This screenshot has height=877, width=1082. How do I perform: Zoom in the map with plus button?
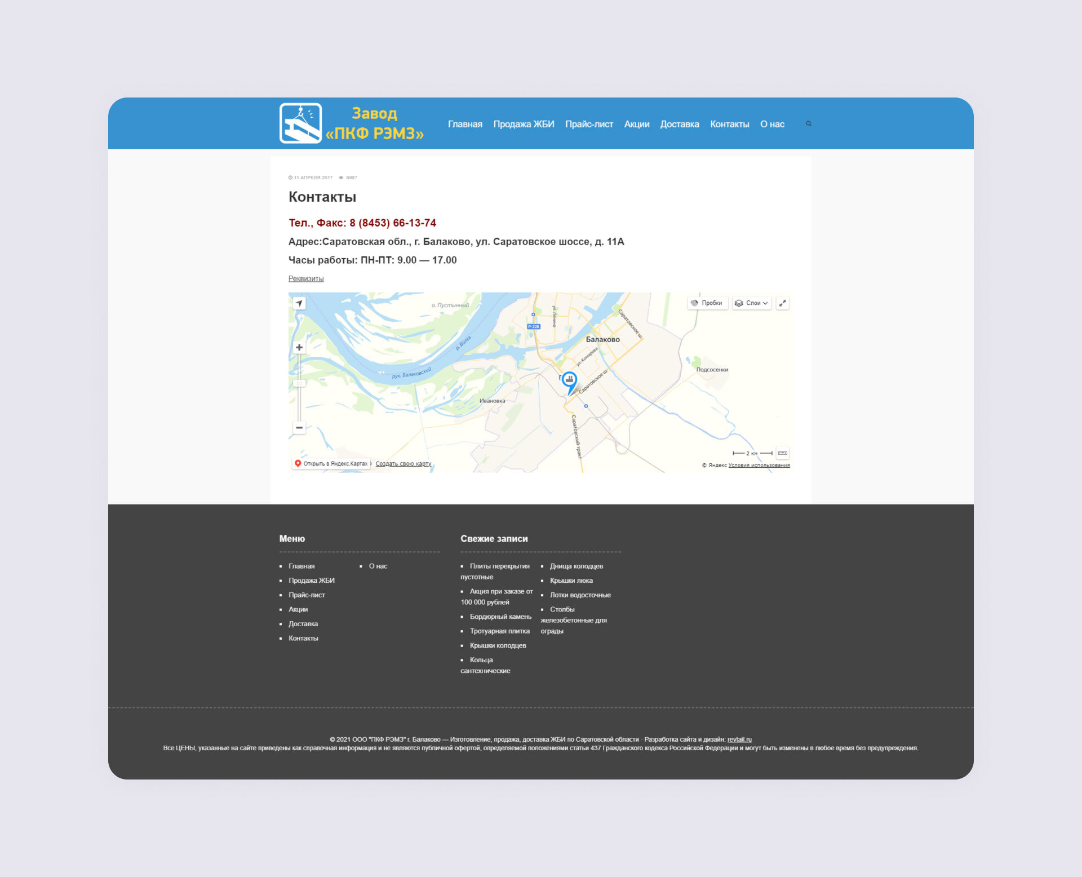coord(299,348)
